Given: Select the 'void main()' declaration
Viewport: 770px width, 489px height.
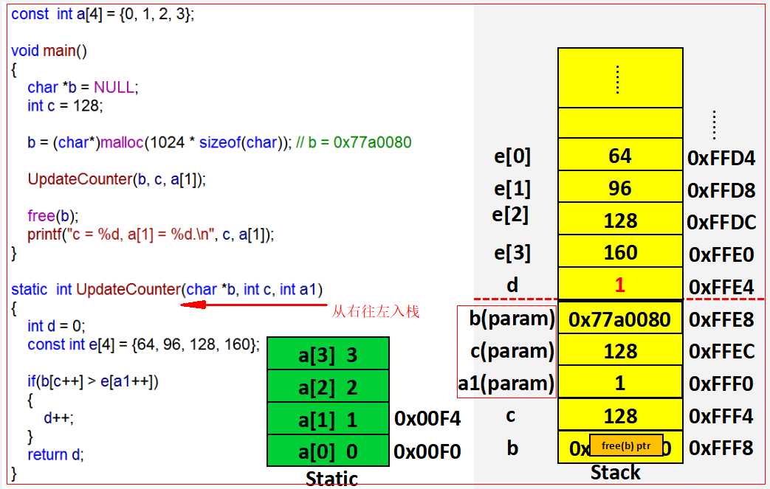Looking at the screenshot, I should point(49,51).
